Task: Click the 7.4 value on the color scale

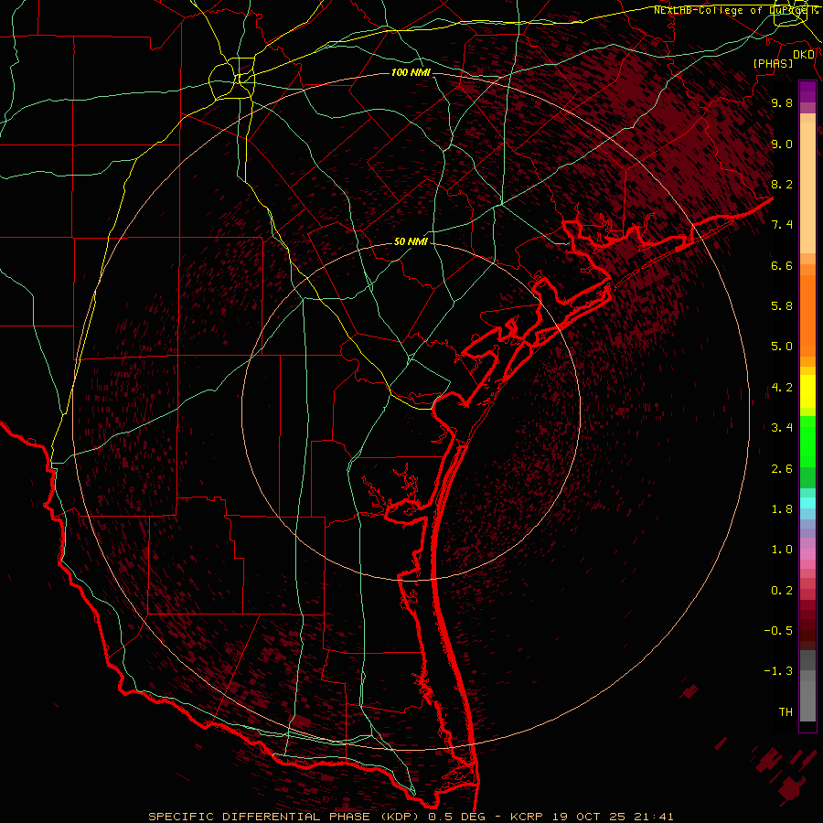Action: 782,225
